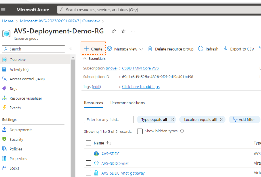
Task: Check the box for AVS-SDDC-vnet-gateway
Action: [x=89, y=173]
